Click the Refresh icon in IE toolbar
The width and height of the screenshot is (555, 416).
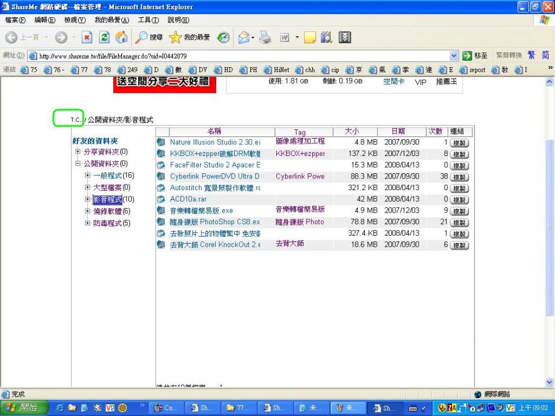click(104, 37)
